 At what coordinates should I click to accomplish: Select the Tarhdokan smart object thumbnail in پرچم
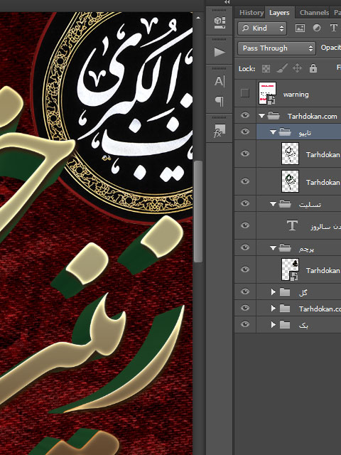pyautogui.click(x=290, y=269)
